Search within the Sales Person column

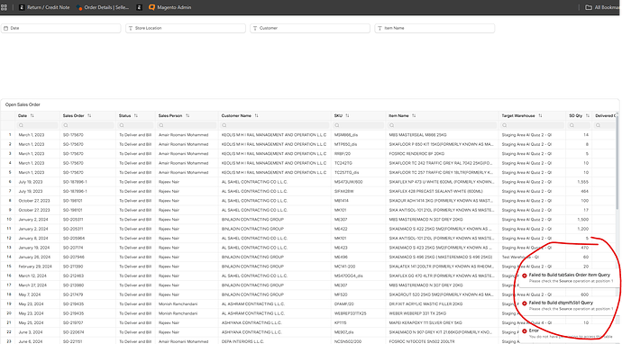[187, 125]
